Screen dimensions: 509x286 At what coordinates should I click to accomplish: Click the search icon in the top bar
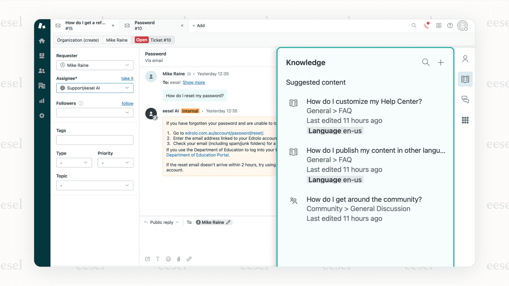[x=414, y=26]
